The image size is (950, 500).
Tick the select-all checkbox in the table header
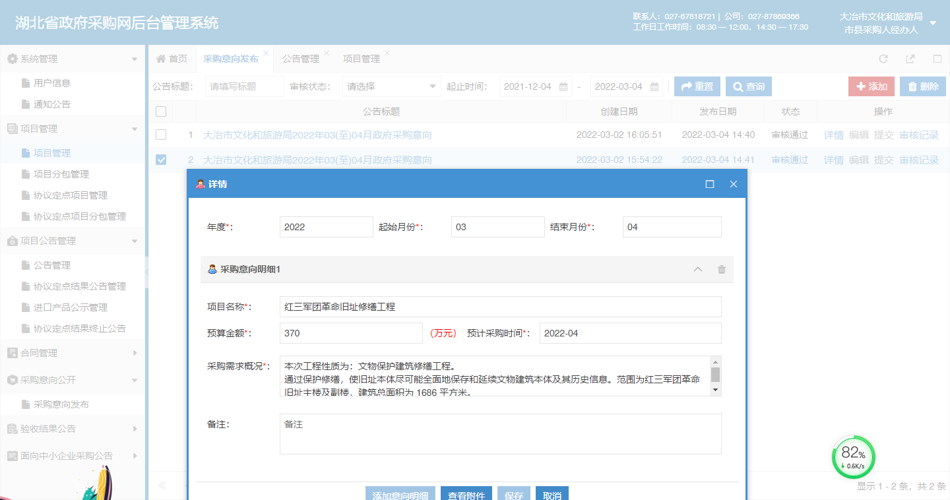(x=161, y=111)
